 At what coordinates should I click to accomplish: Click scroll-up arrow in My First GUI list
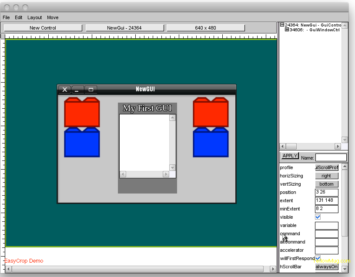click(x=172, y=118)
